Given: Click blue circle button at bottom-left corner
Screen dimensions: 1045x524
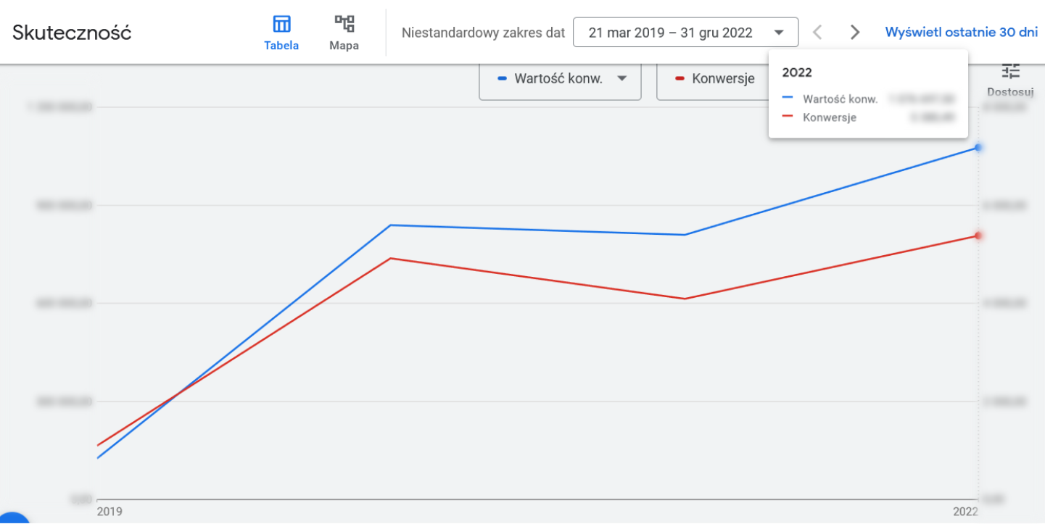Looking at the screenshot, I should (x=12, y=518).
